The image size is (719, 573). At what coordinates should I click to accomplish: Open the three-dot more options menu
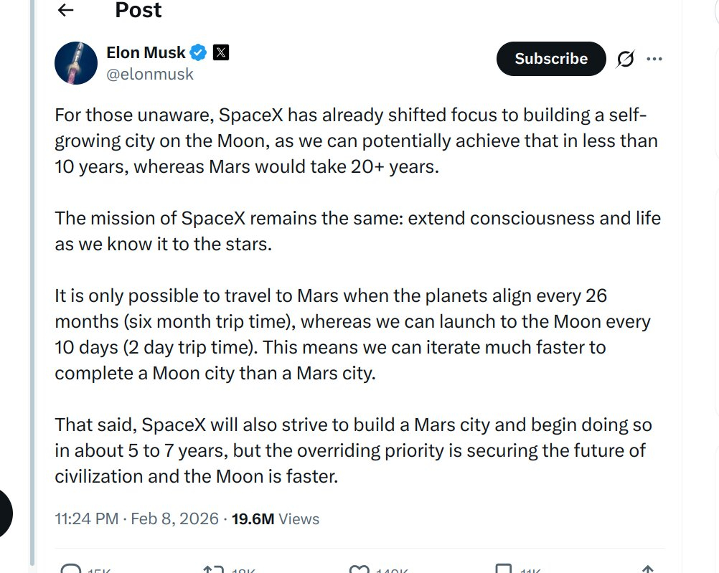click(654, 60)
